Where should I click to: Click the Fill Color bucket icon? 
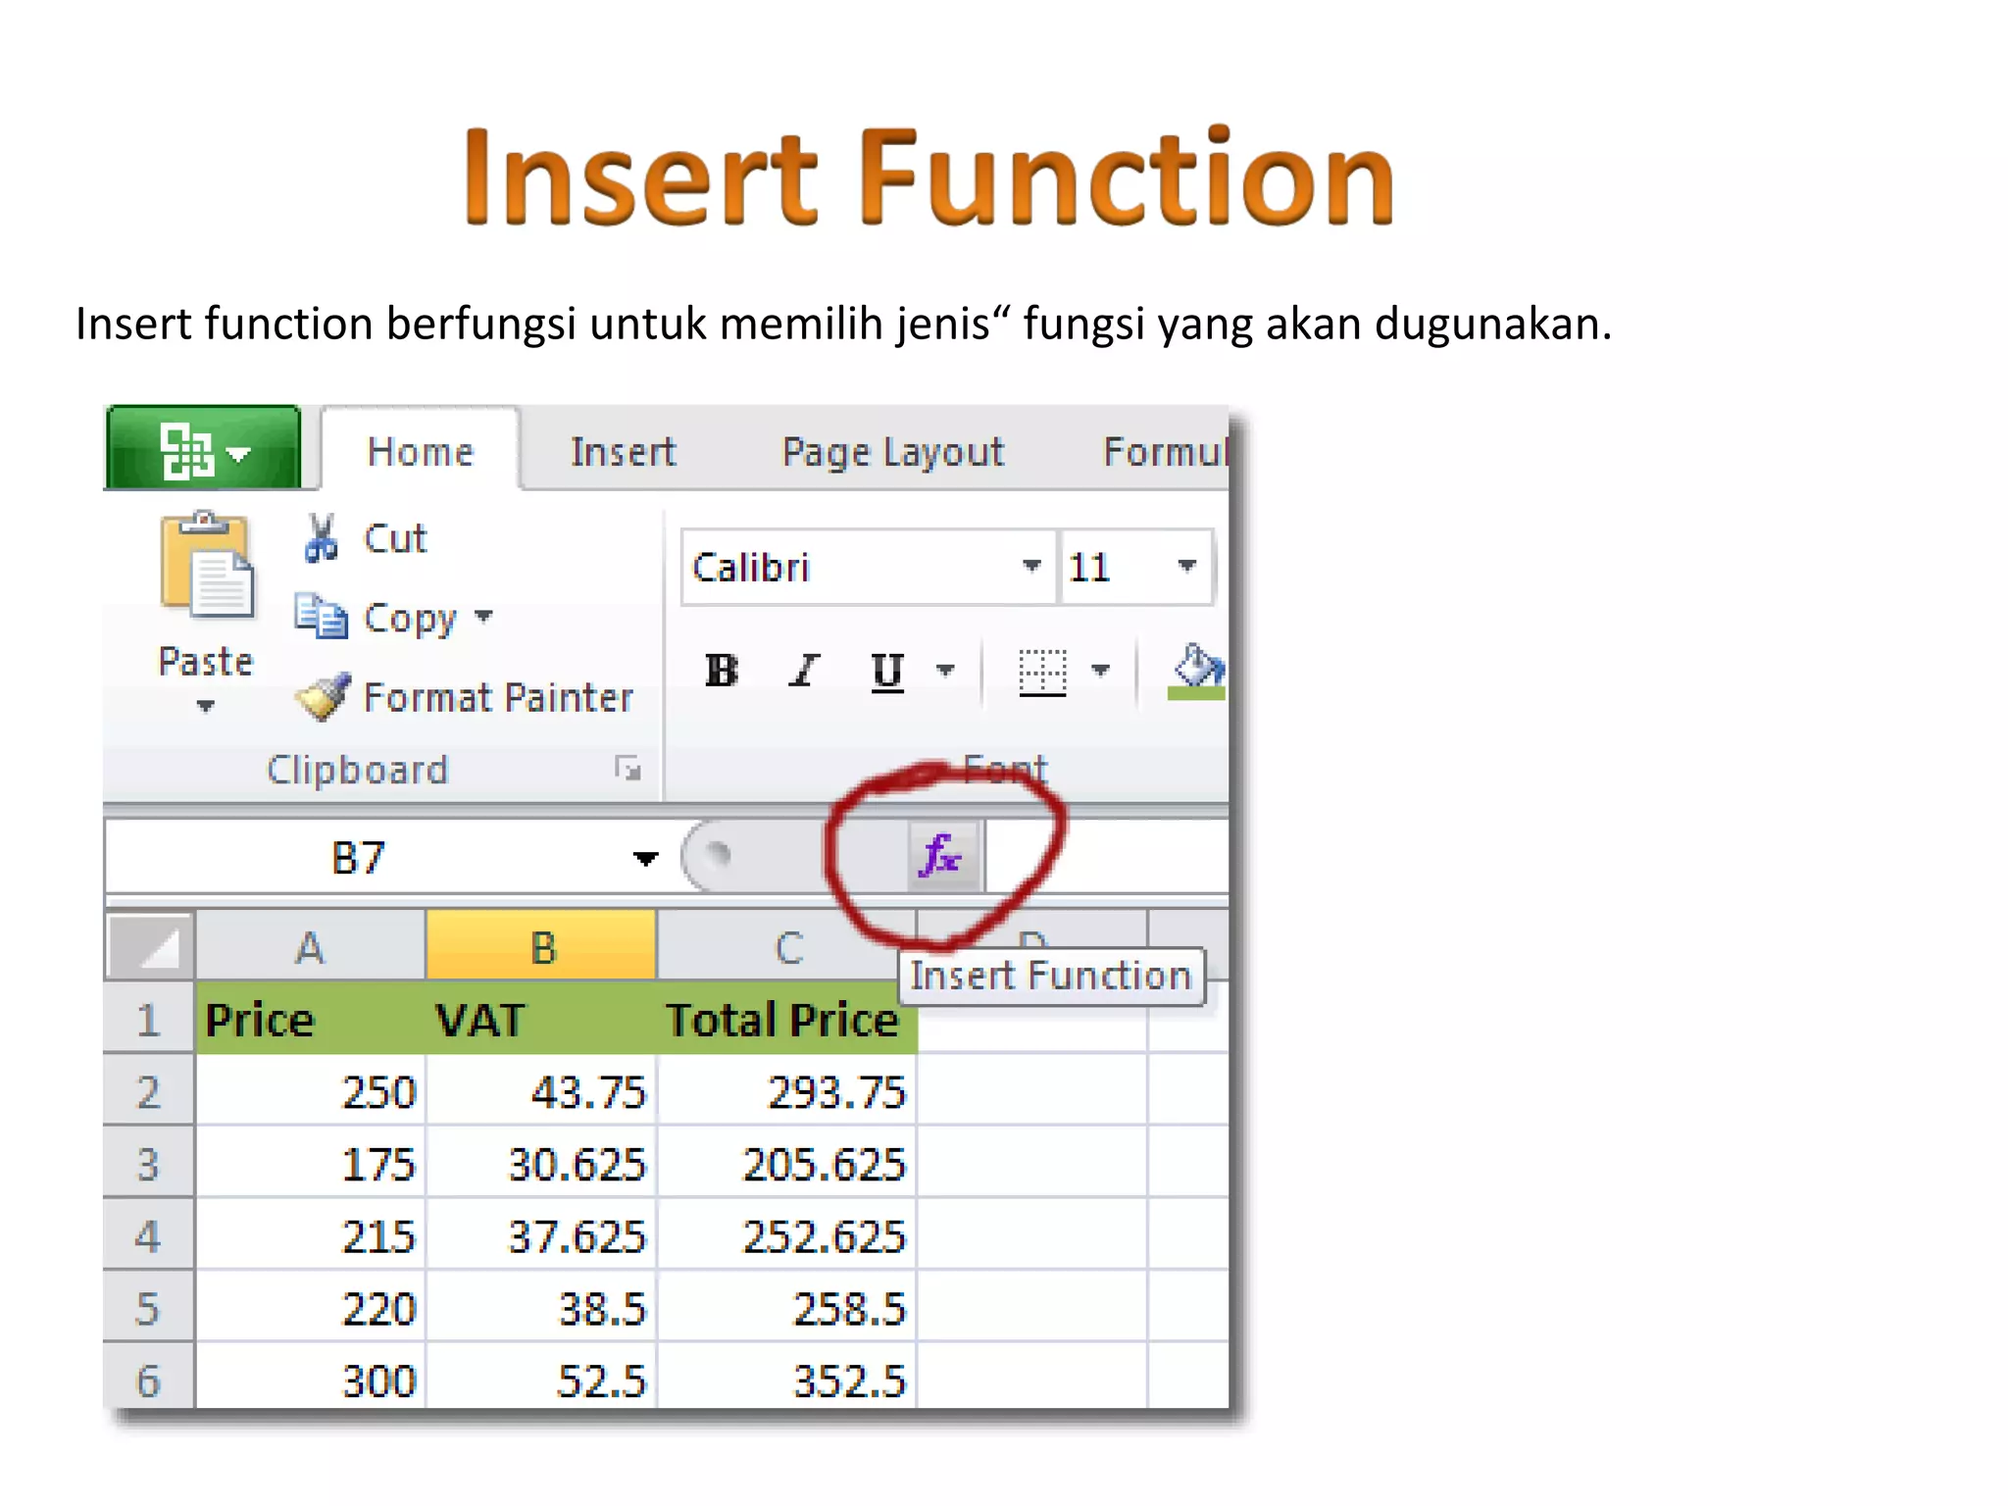pos(1197,670)
